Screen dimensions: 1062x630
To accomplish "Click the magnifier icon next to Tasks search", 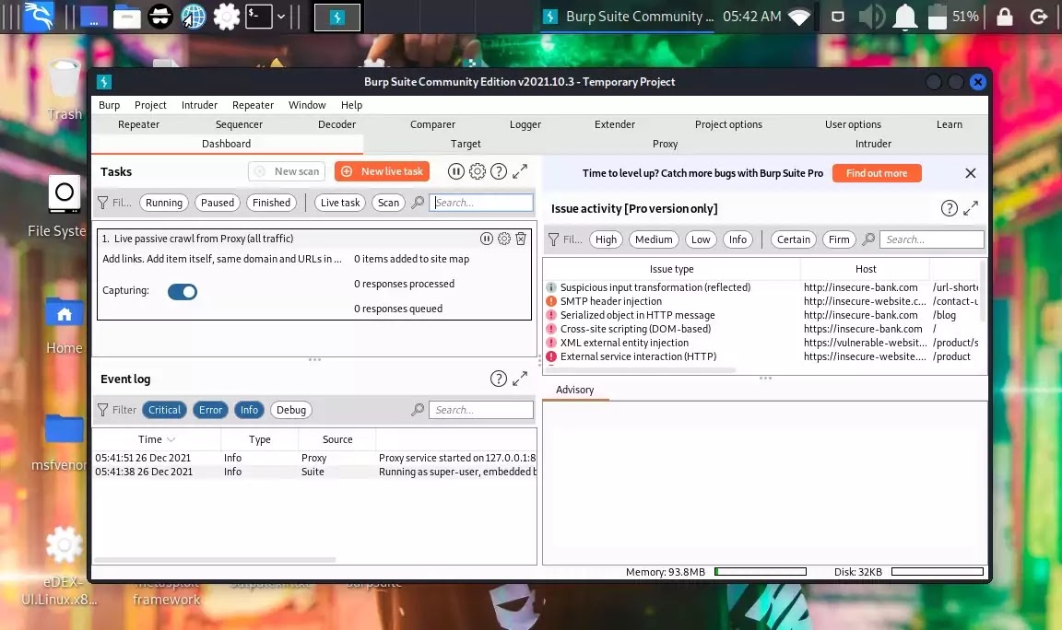I will 418,203.
